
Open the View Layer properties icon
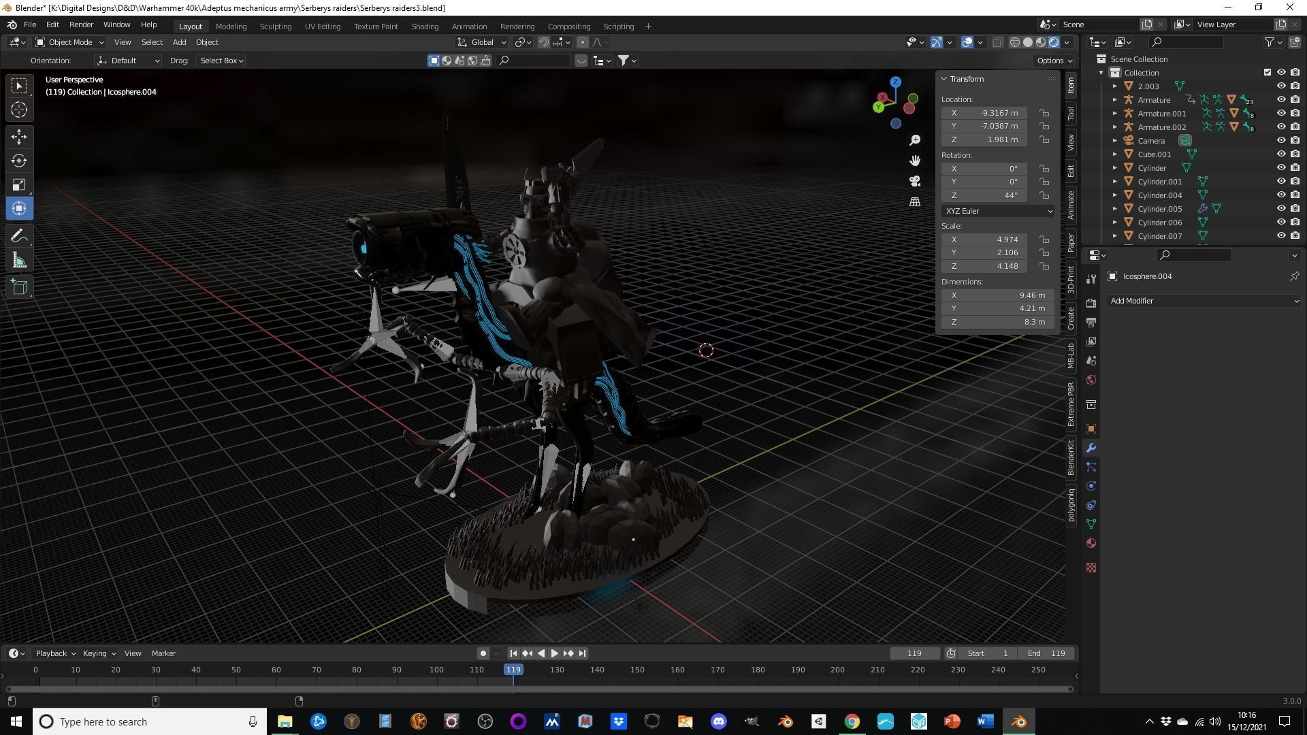[x=1091, y=341]
